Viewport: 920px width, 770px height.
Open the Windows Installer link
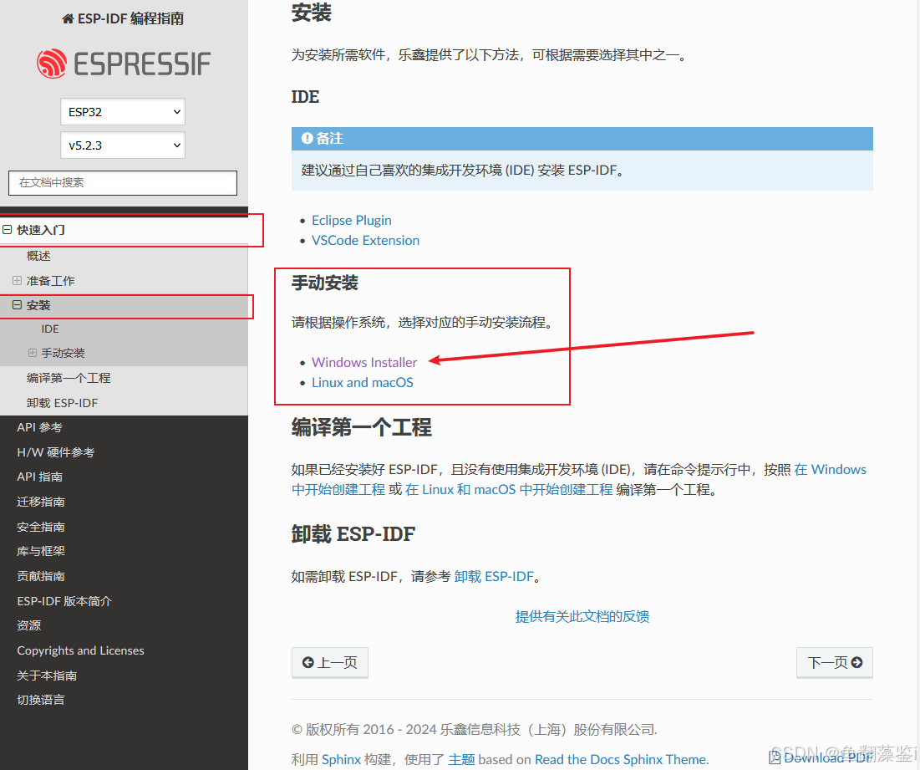(x=364, y=362)
